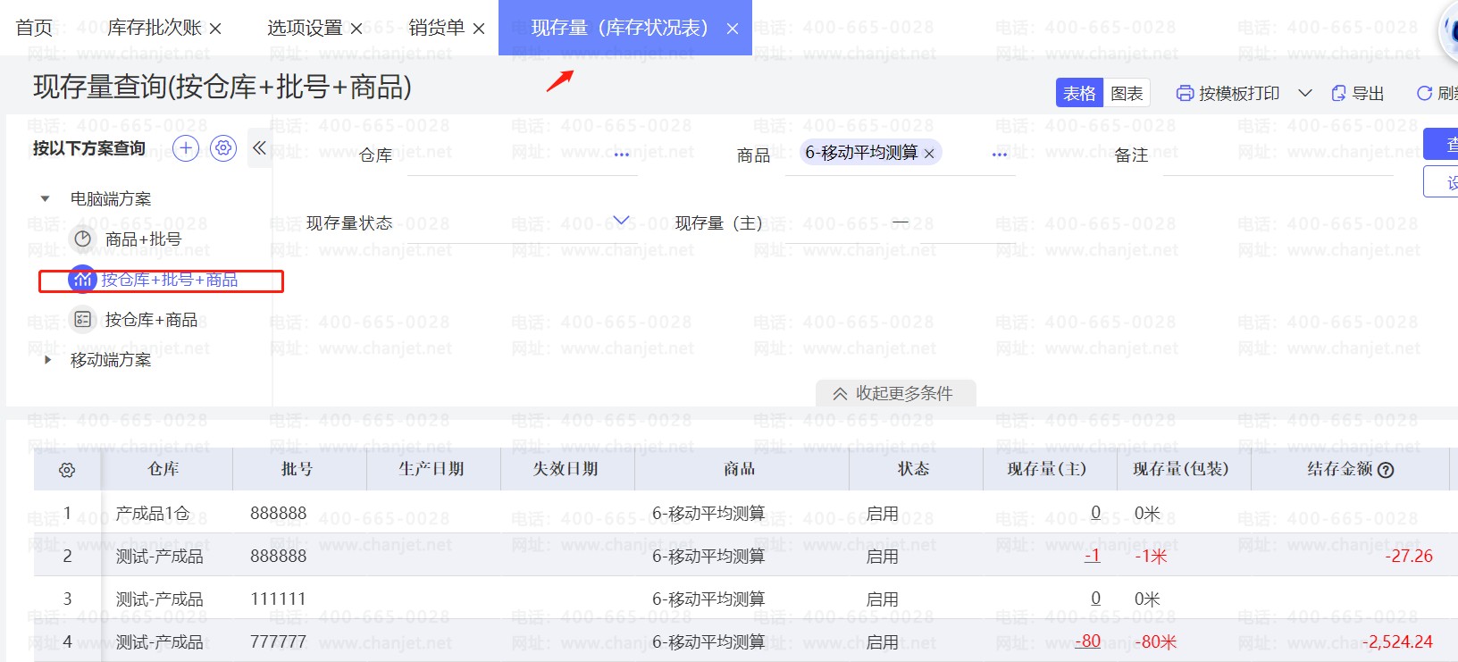Select batch number 111111 cell
Image resolution: width=1458 pixels, height=662 pixels.
tap(278, 599)
